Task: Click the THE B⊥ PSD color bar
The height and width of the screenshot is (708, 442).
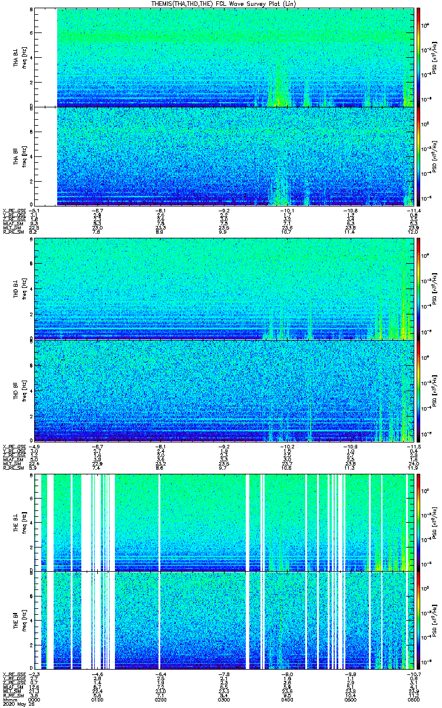Action: (418, 522)
